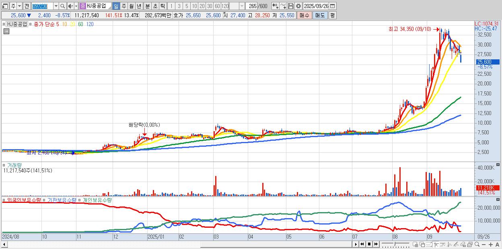Click the plus zoom-in icon at bottom right
Viewport: 502px width, 249px height.
coord(490,245)
